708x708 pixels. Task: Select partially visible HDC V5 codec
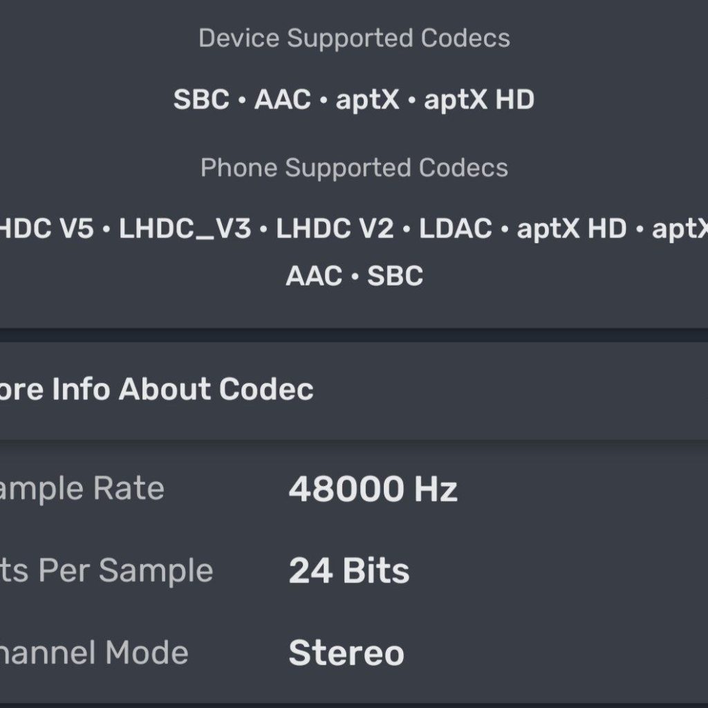click(46, 229)
